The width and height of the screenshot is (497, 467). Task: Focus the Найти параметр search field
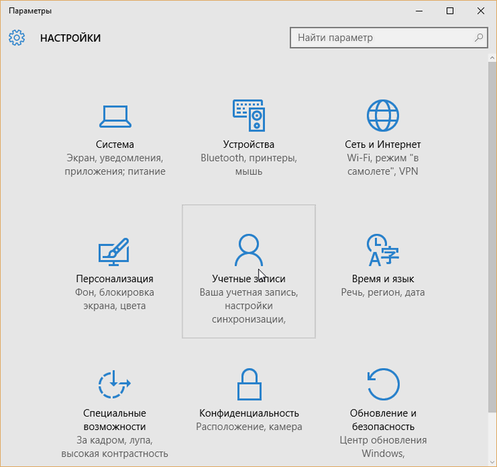(382, 38)
